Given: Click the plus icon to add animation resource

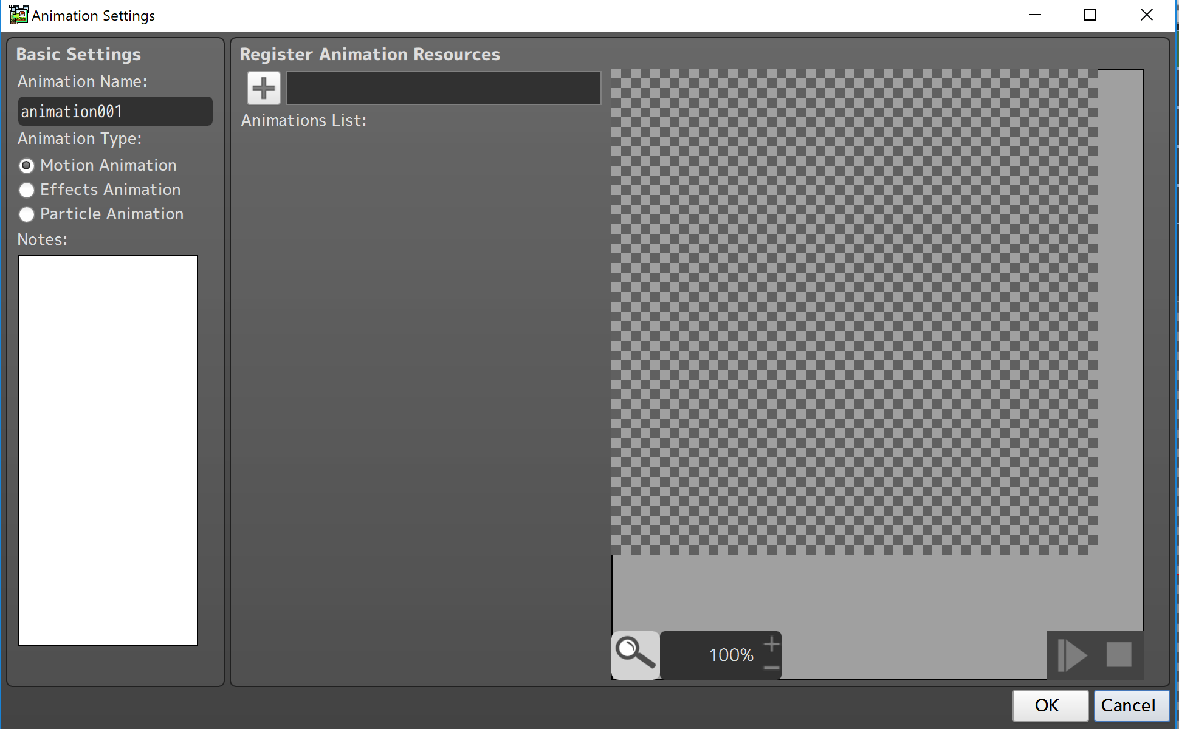Looking at the screenshot, I should click(263, 89).
